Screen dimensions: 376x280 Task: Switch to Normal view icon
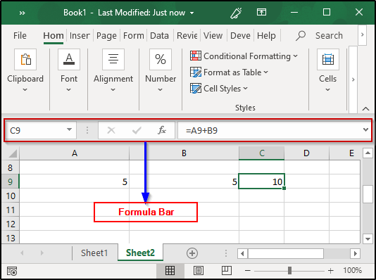click(x=170, y=271)
